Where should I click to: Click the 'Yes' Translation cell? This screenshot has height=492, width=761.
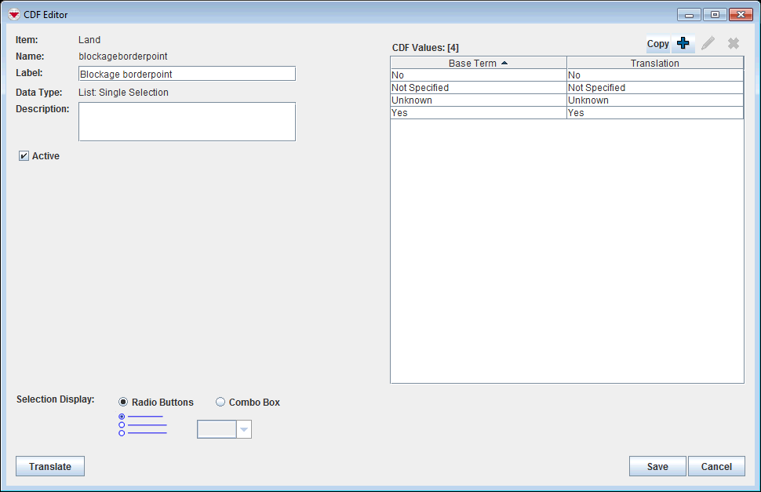pyautogui.click(x=654, y=113)
